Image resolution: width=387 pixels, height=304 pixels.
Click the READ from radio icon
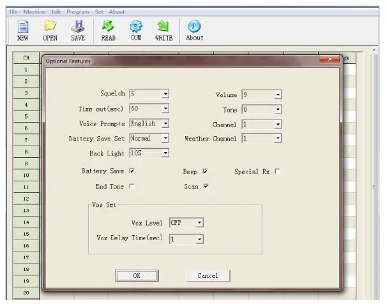(109, 31)
